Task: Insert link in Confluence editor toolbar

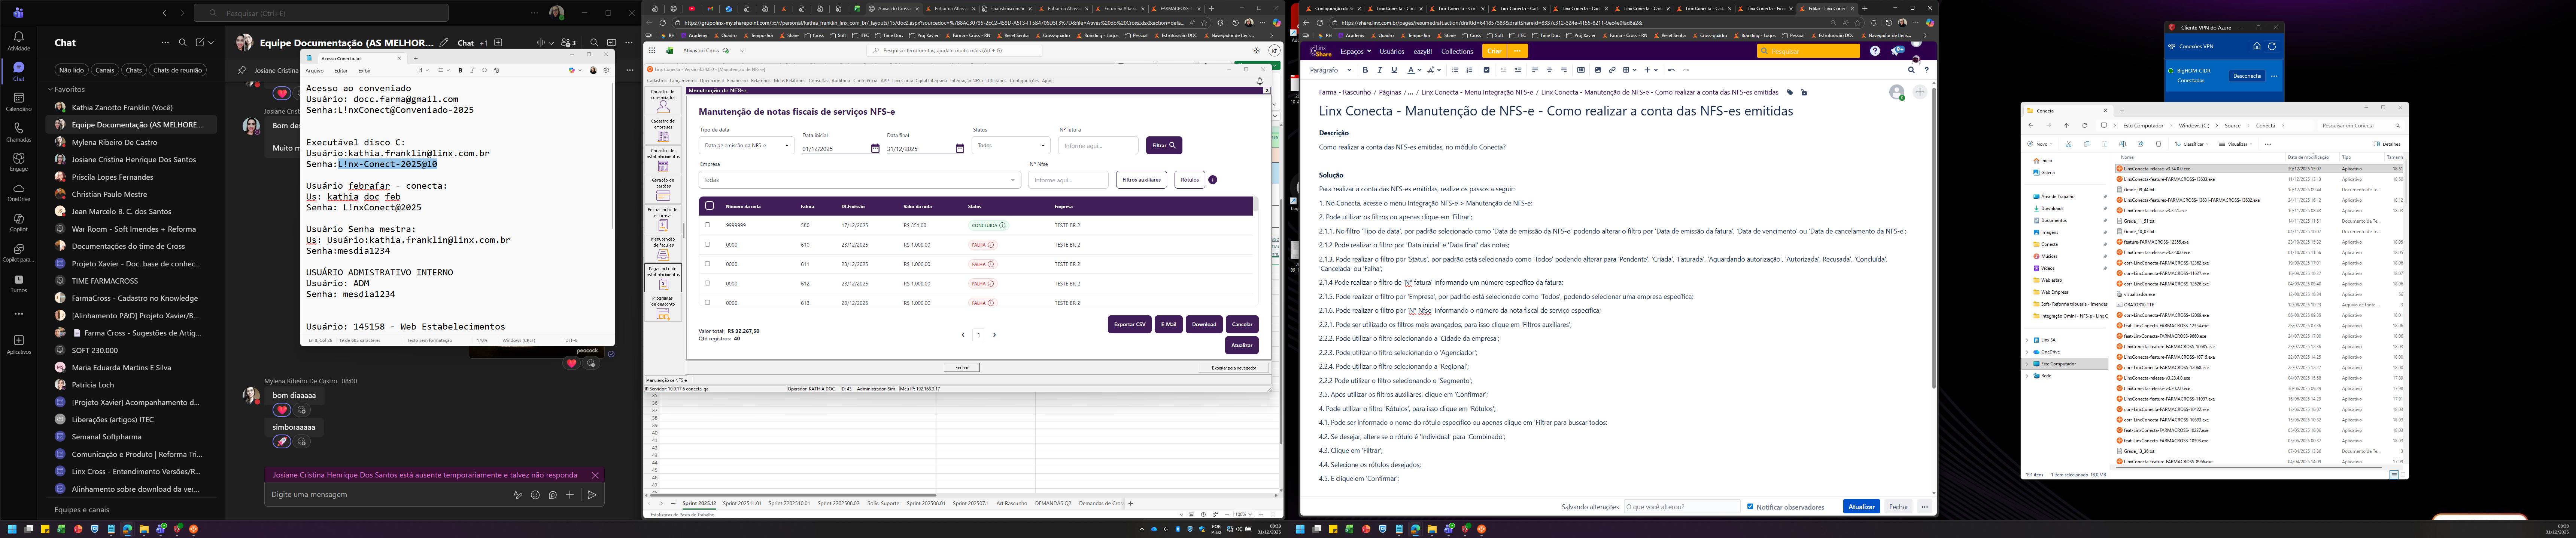Action: (1612, 70)
